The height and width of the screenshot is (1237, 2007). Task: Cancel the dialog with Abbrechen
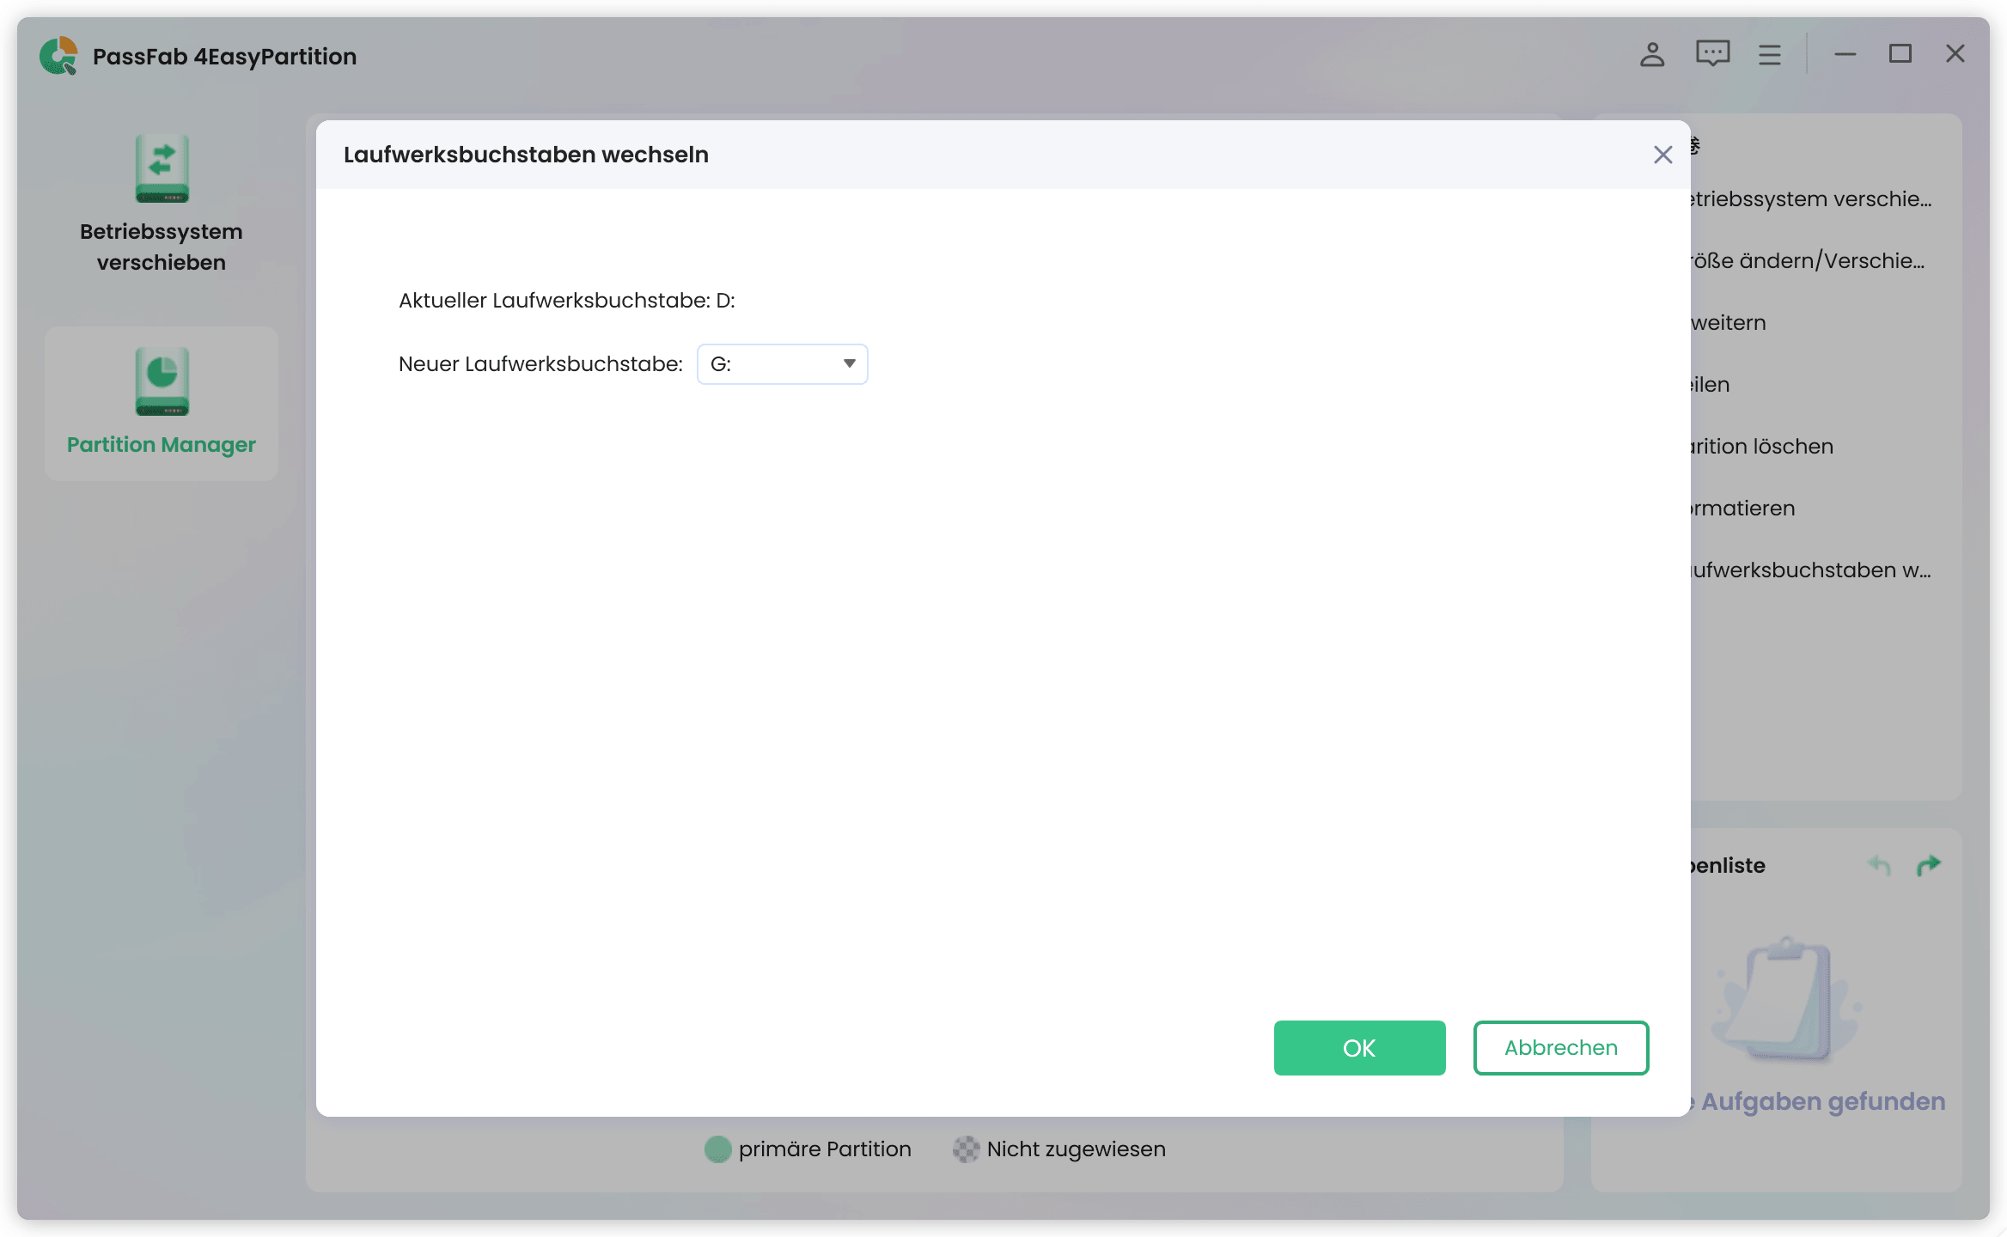click(x=1560, y=1047)
